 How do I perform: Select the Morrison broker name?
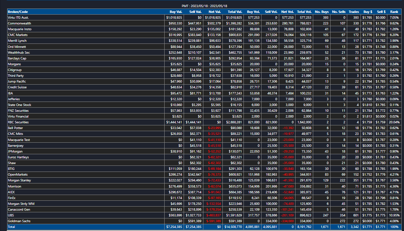(14, 186)
